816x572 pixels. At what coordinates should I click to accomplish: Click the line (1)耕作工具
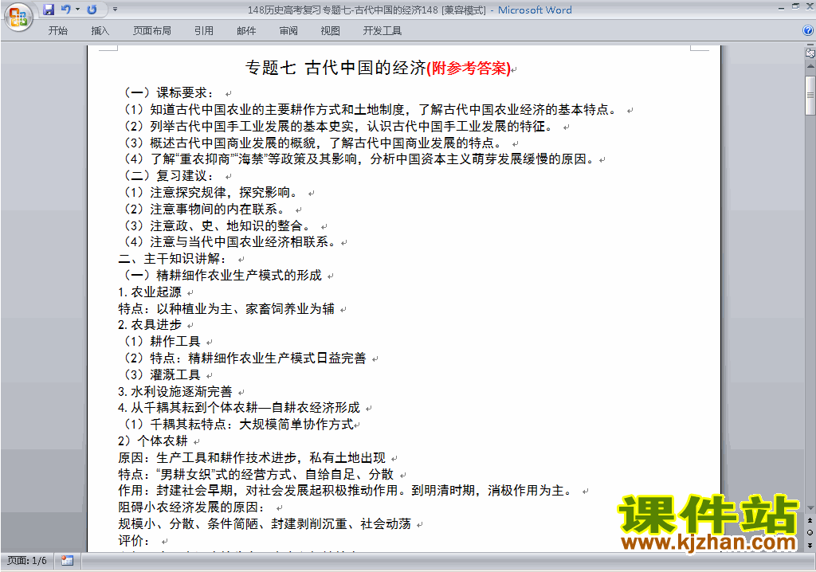(x=162, y=342)
